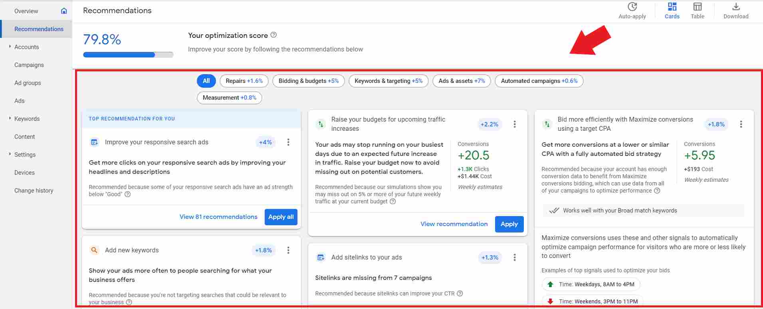Click the +1.3% badge on sitelinks card
The width and height of the screenshot is (763, 309).
pos(490,258)
